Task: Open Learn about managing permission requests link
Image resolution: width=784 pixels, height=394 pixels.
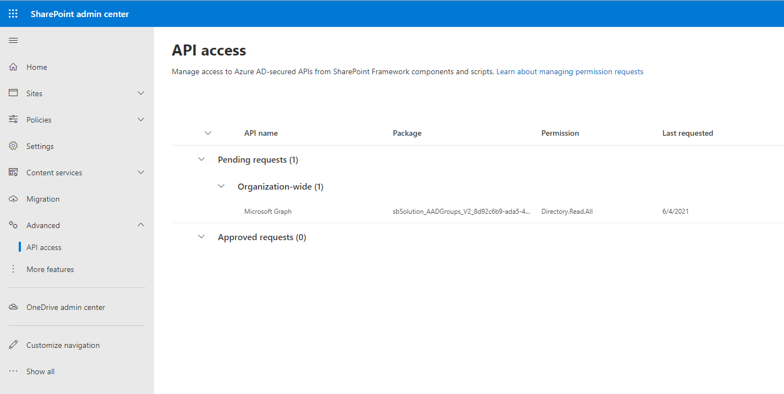Action: 569,71
